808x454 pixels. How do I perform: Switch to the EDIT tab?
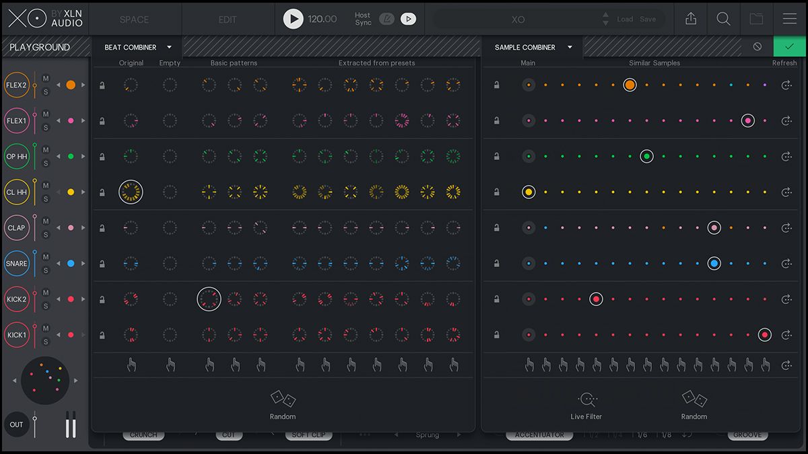(x=228, y=20)
